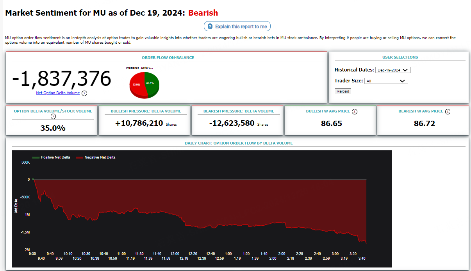Click the +10,786,210 bullish pressure value

(139, 123)
